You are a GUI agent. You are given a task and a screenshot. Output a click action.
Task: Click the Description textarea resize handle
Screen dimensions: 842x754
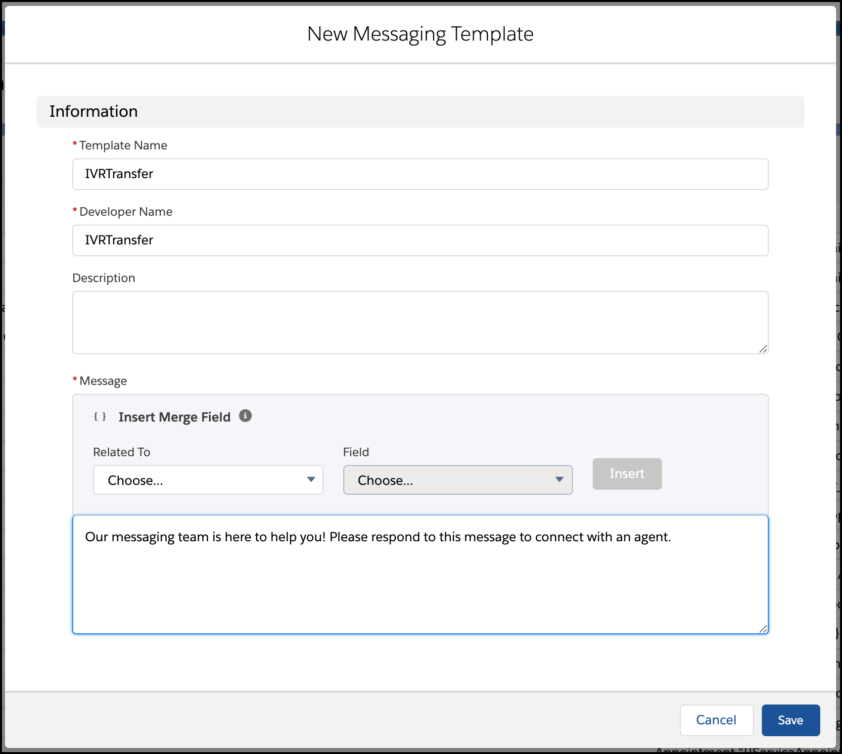(x=763, y=348)
